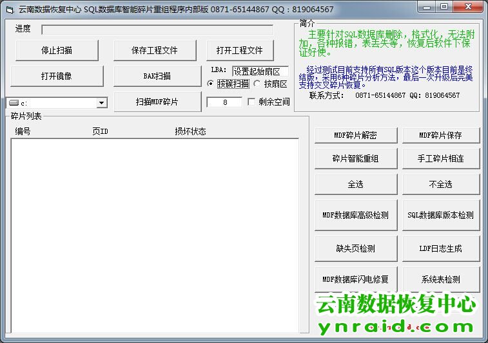This screenshot has width=488, height=343.
Task: Click the 打开镜像 button
Action: coord(57,76)
